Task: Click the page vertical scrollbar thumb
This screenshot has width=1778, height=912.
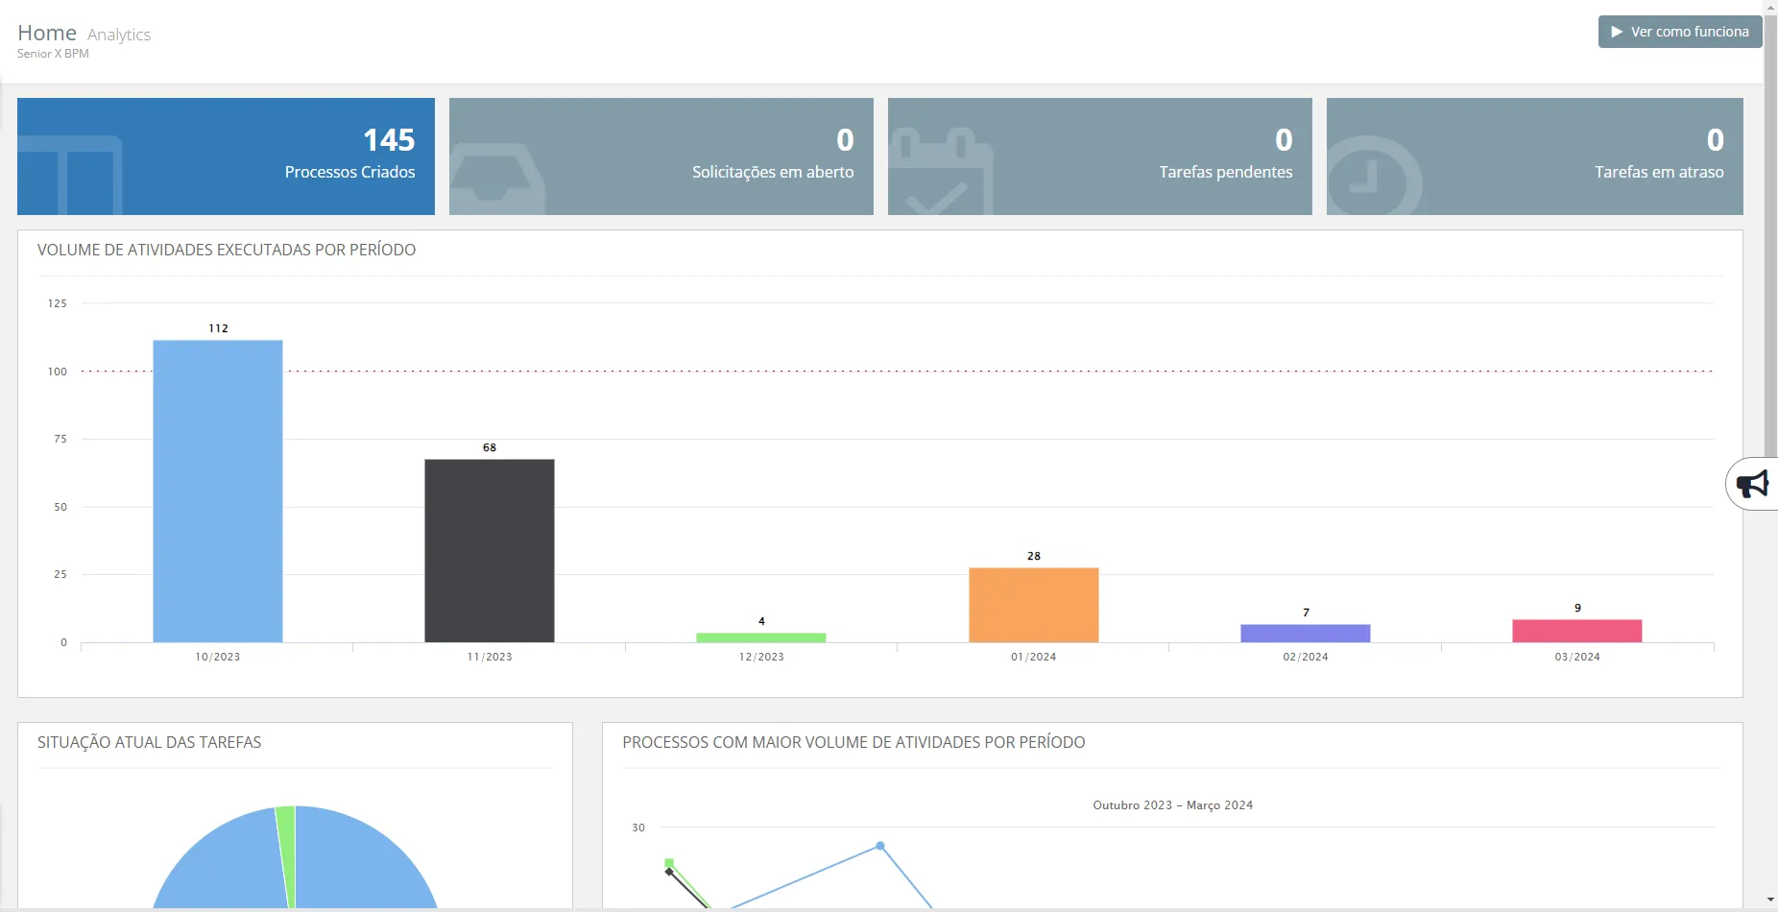Action: 1771,235
